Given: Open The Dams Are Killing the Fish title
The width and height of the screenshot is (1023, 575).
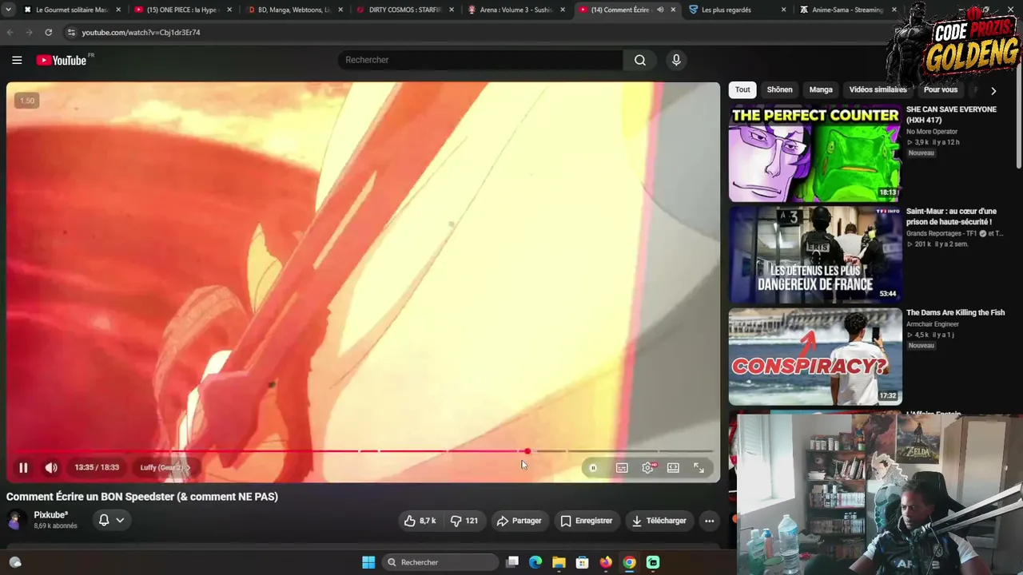Looking at the screenshot, I should 955,313.
